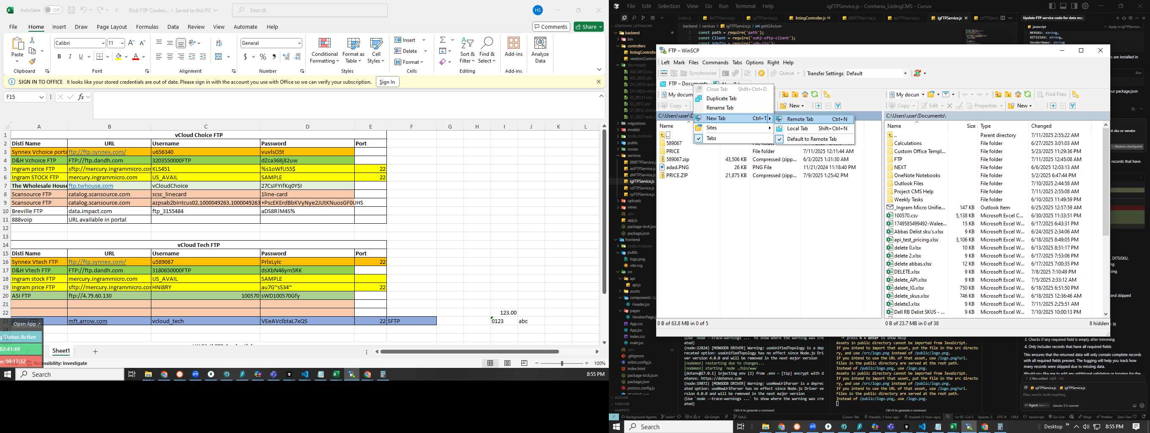This screenshot has height=433, width=1150.
Task: Toggle Italic formatting in Excel ribbon
Action: coord(70,57)
